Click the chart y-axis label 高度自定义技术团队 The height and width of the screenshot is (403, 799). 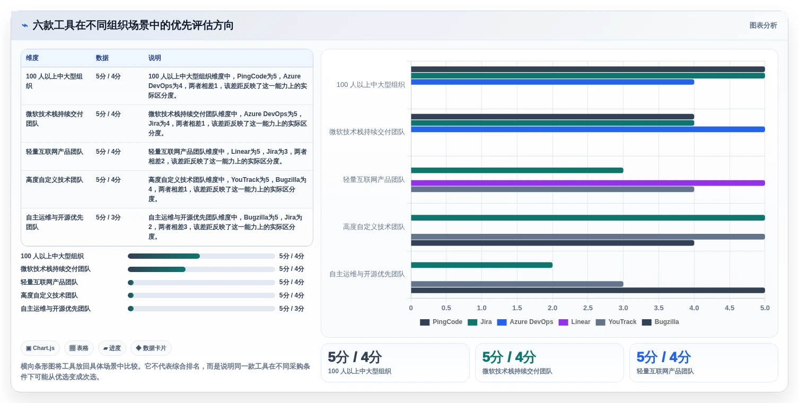click(374, 227)
